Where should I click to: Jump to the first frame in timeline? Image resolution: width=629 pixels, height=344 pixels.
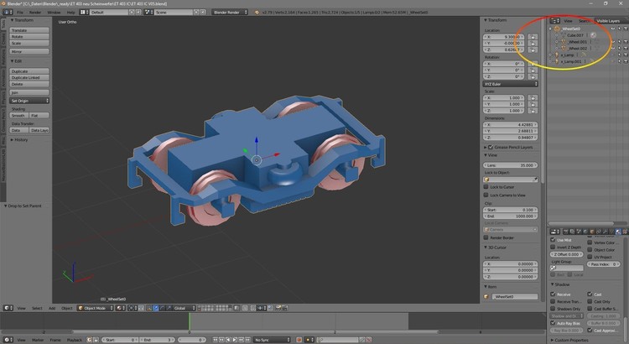click(216, 340)
